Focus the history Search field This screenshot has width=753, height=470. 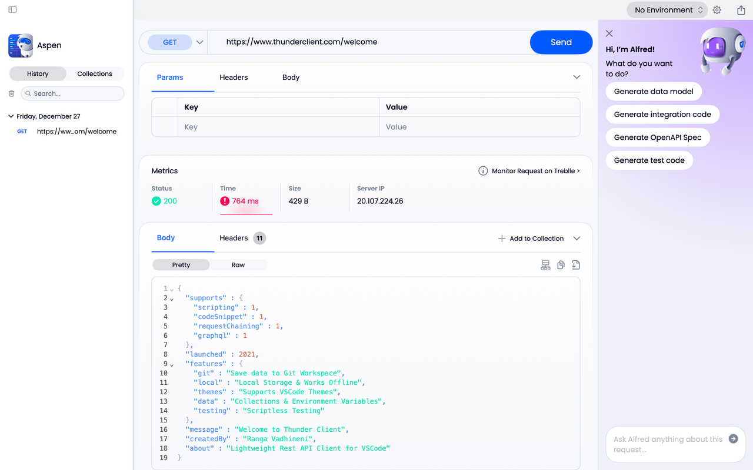point(73,93)
